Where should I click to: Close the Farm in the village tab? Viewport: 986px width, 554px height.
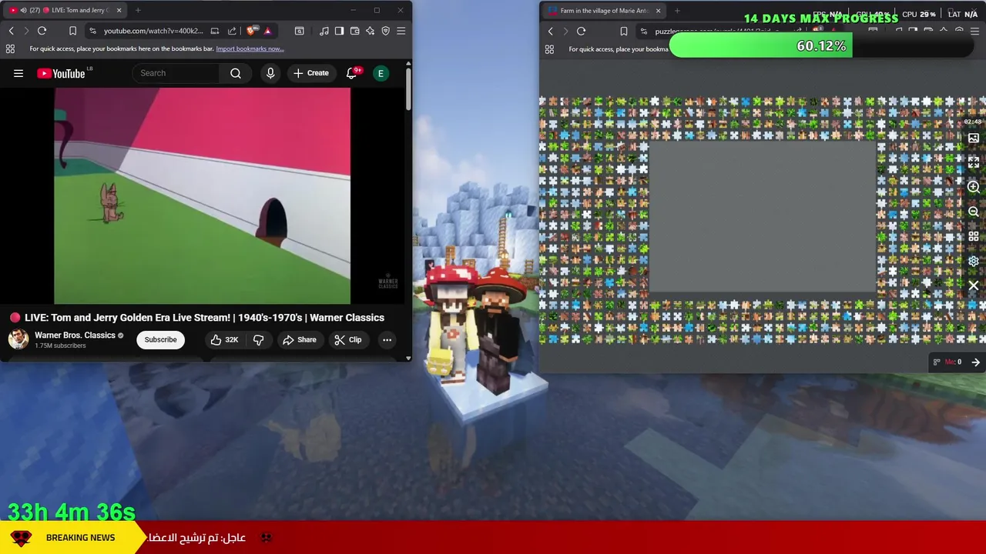tap(658, 11)
